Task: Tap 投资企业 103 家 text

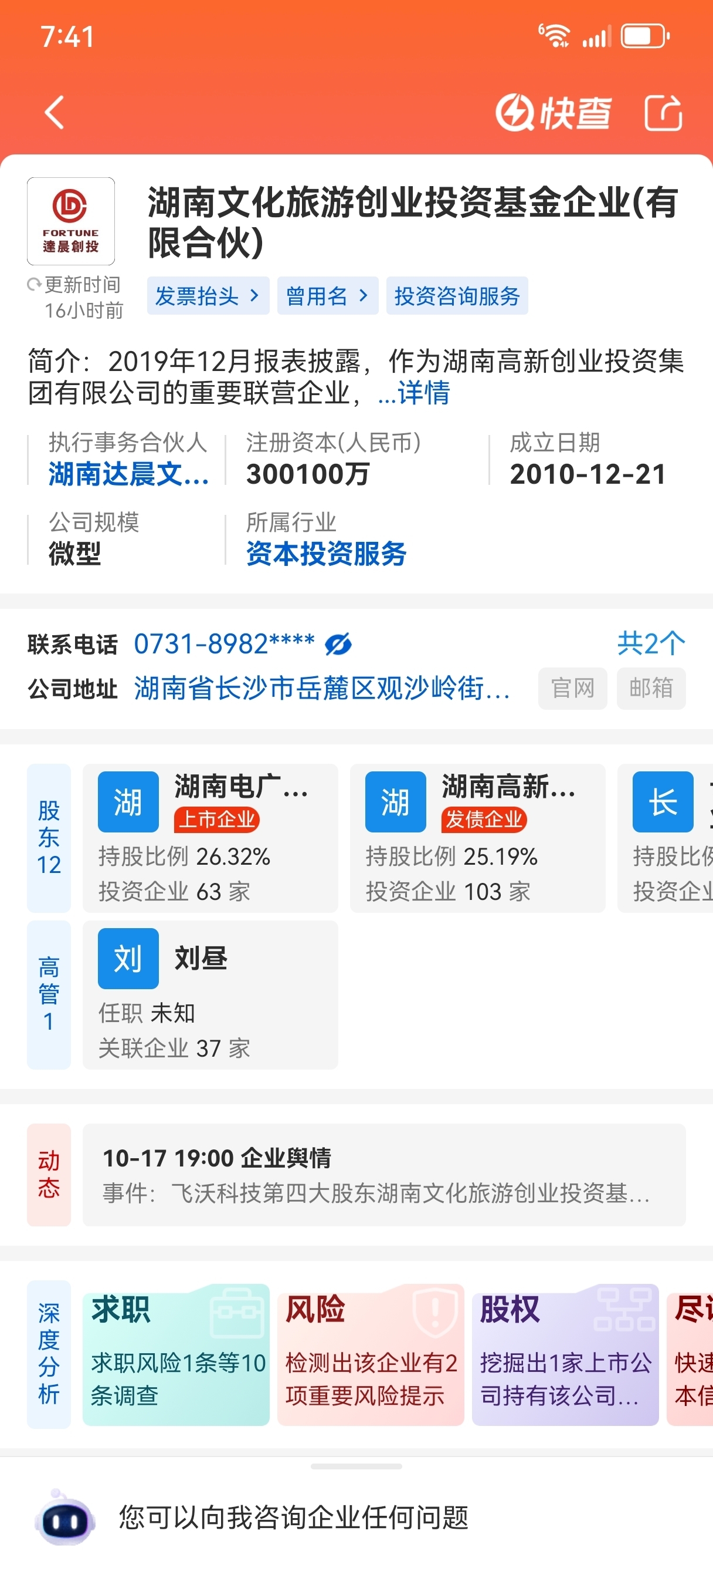Action: (448, 891)
